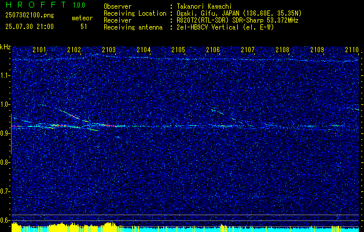Select the file name 2507302100.png
Viewport: 364px width, 232px height.
[x=30, y=16]
